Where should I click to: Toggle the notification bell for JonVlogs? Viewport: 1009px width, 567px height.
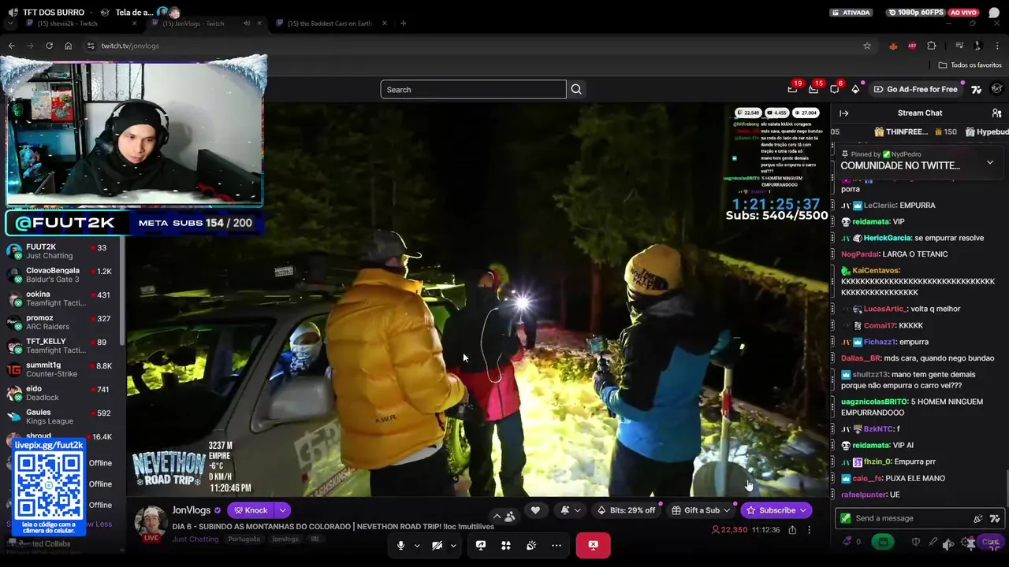click(x=565, y=510)
